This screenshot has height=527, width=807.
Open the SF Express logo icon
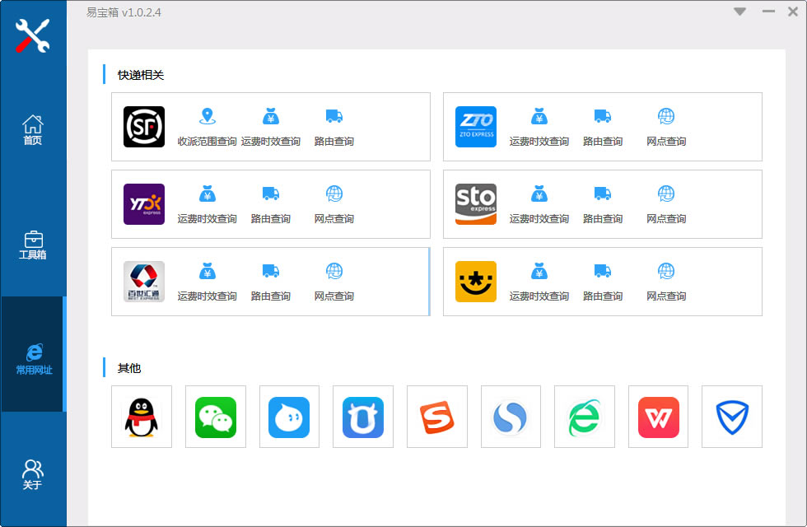tap(144, 127)
